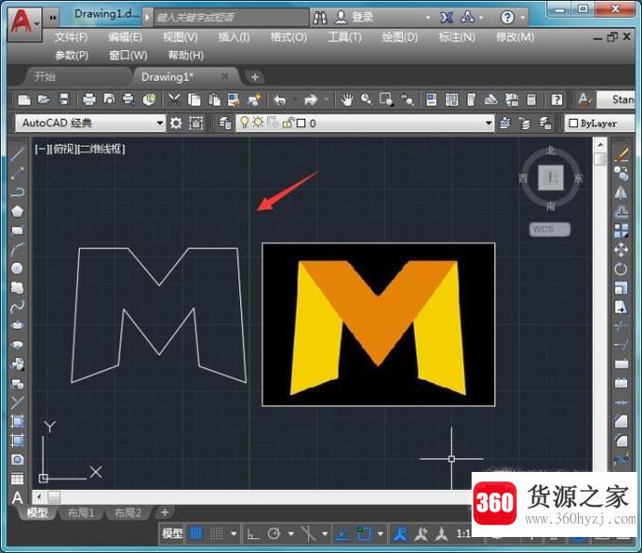The width and height of the screenshot is (642, 553).
Task: Open workspace settings gear icon
Action: coord(176,122)
